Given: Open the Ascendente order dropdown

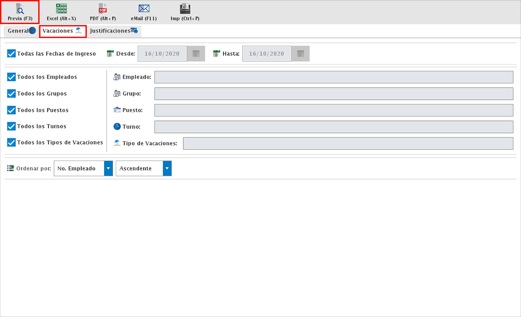Looking at the screenshot, I should 167,169.
